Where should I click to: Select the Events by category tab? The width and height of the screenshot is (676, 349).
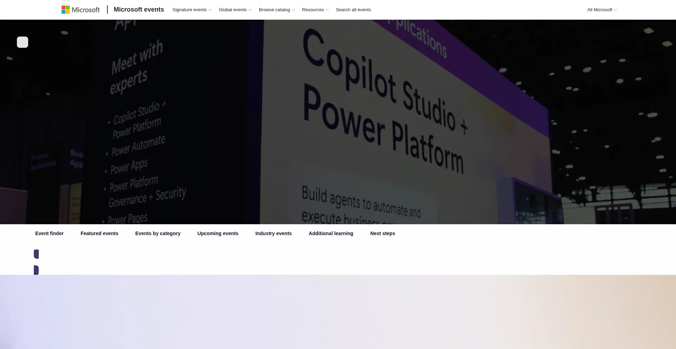[x=158, y=233]
